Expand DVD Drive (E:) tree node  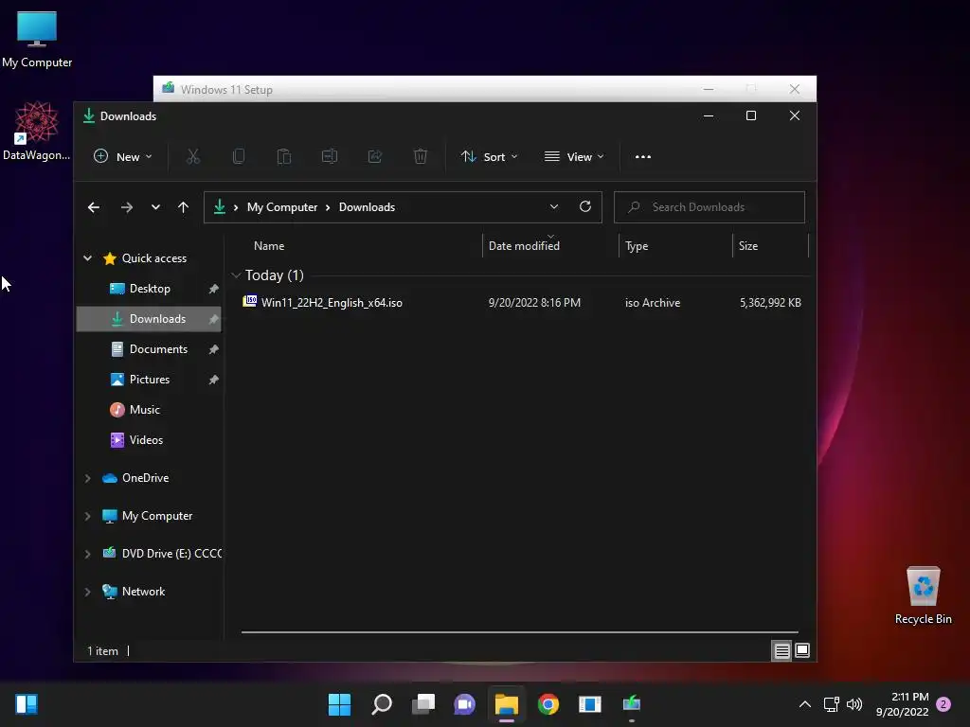[x=88, y=553]
